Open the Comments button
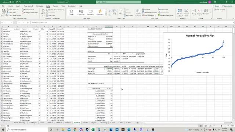This screenshot has height=132, width=235. point(227,6)
